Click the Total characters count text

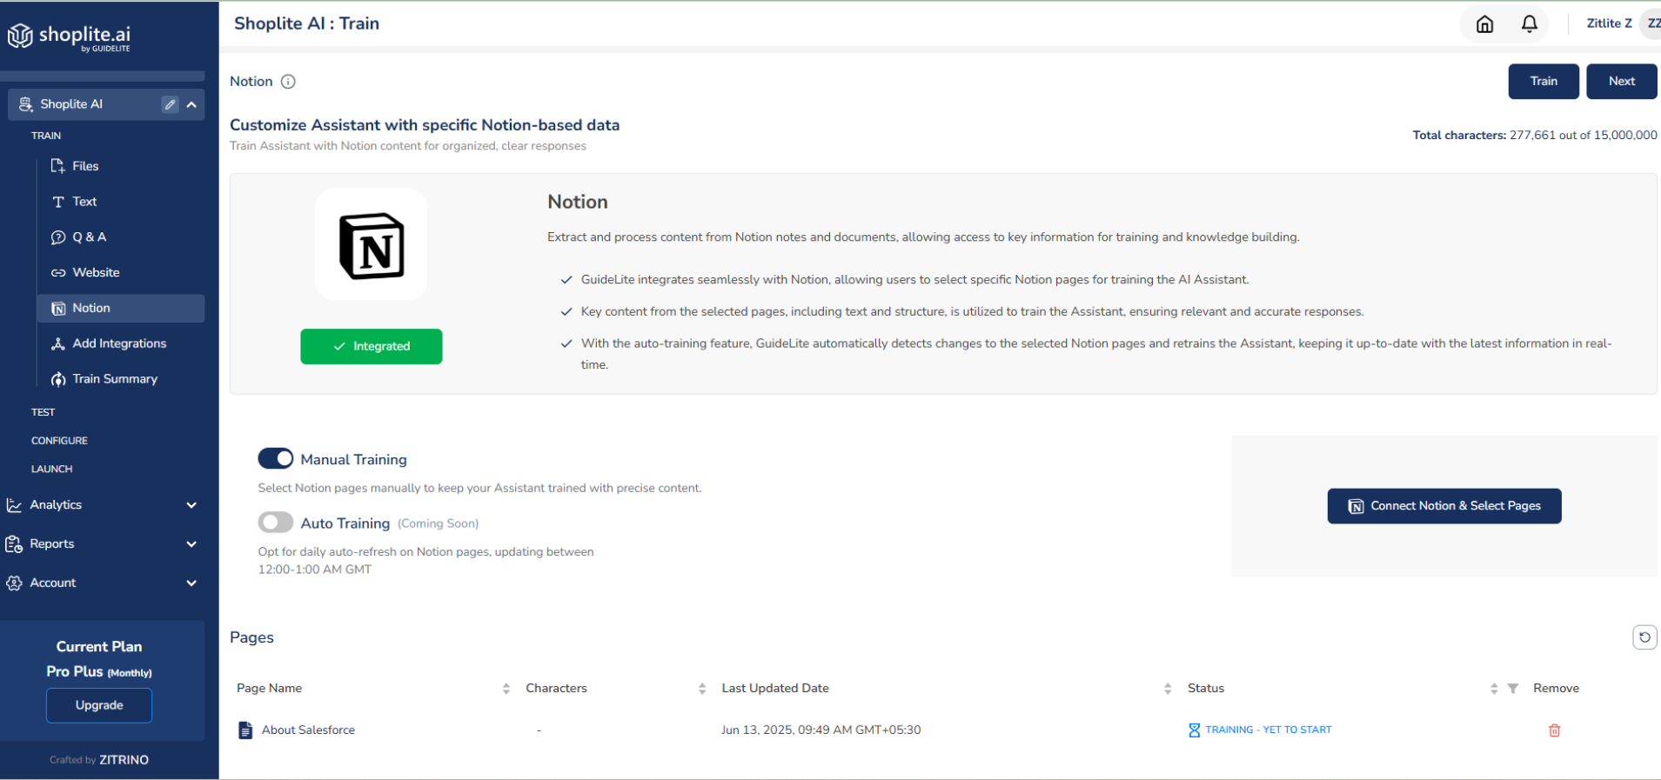tap(1535, 136)
